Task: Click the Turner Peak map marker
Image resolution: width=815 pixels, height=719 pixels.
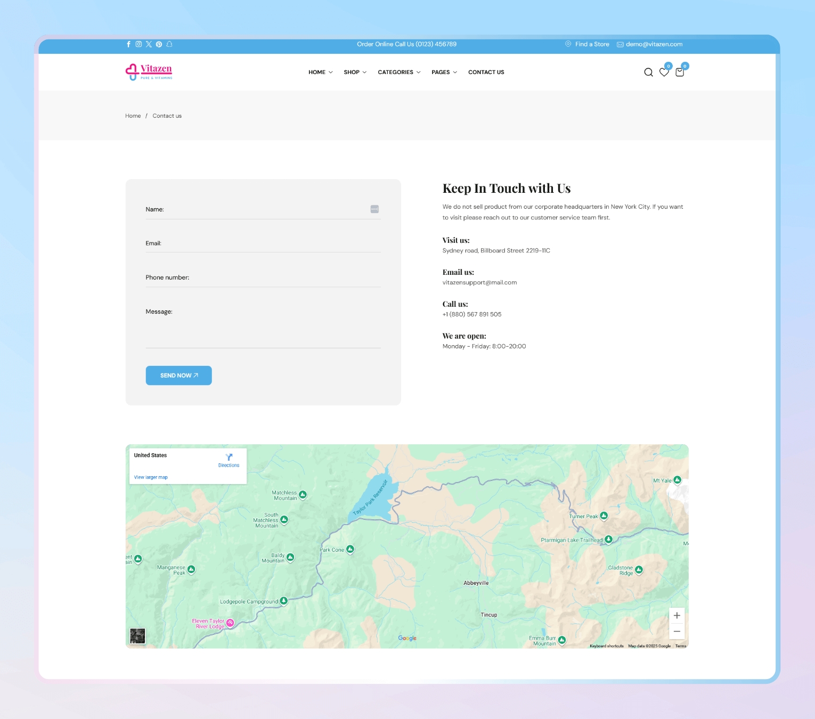Action: click(604, 516)
